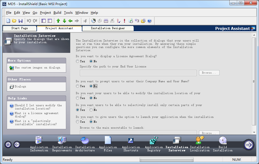Click the End User License path field
259x164 pixels.
click(x=138, y=73)
